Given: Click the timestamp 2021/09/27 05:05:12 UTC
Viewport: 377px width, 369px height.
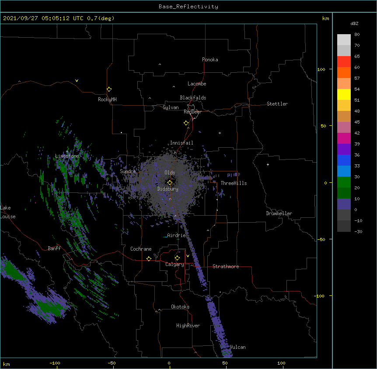Looking at the screenshot, I should coord(43,18).
